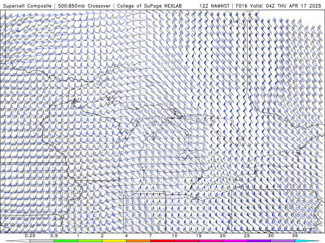Viewport: 325px width, 243px height.
Task: Click the '20' colorbar label
Action: 223,236
